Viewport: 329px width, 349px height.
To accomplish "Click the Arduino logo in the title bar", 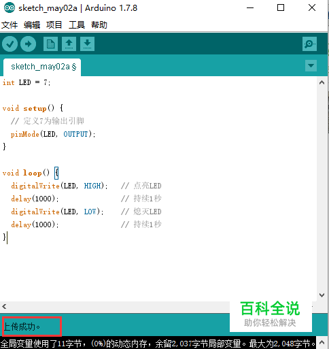I will [x=9, y=8].
